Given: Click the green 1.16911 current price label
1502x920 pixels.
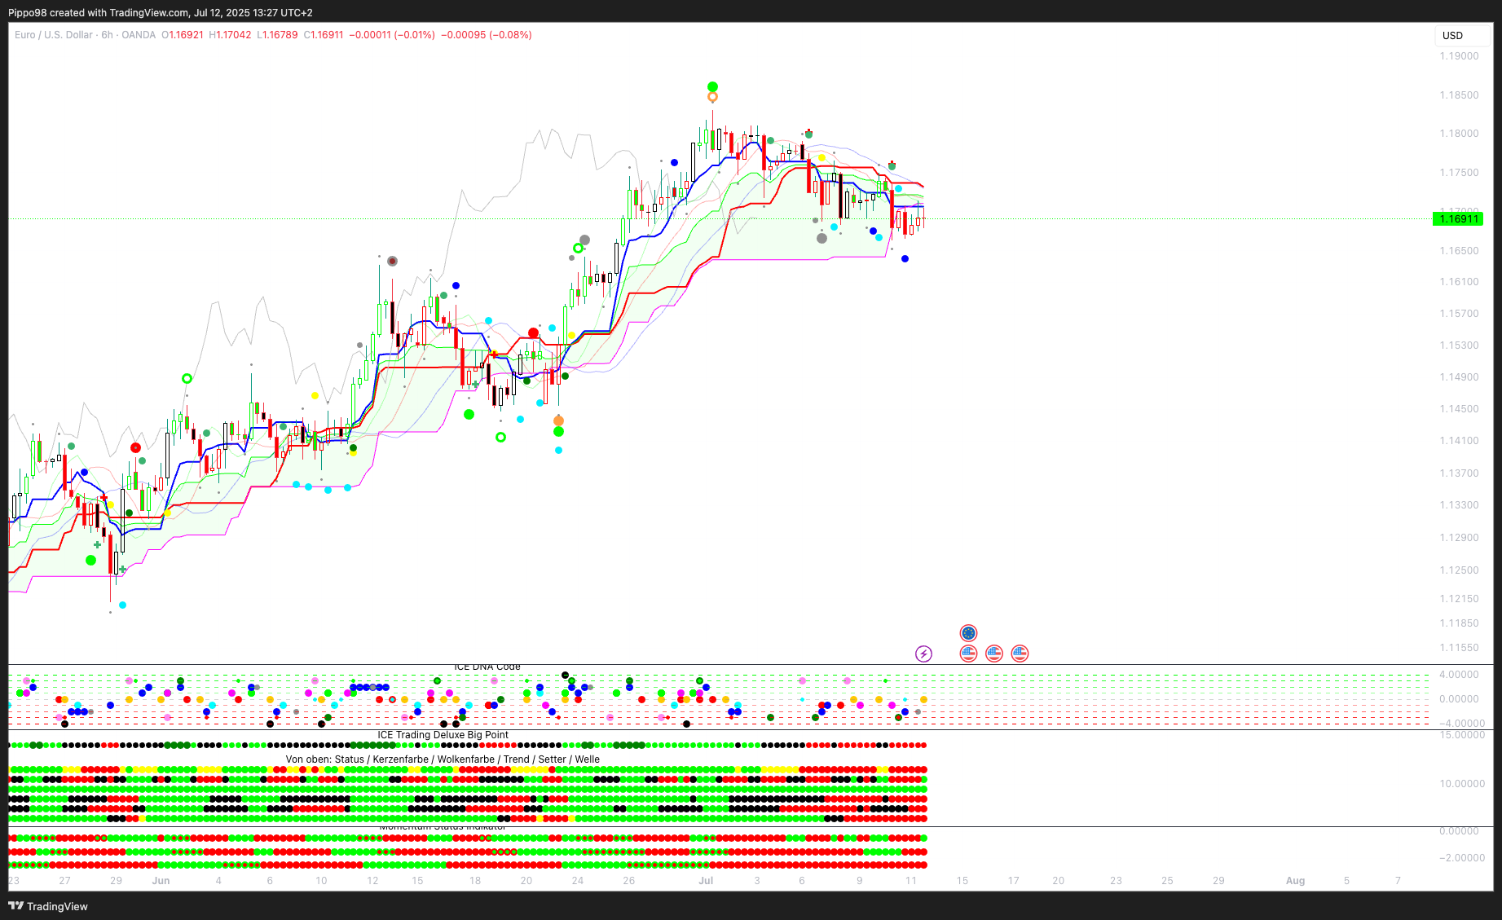Looking at the screenshot, I should click(x=1458, y=219).
